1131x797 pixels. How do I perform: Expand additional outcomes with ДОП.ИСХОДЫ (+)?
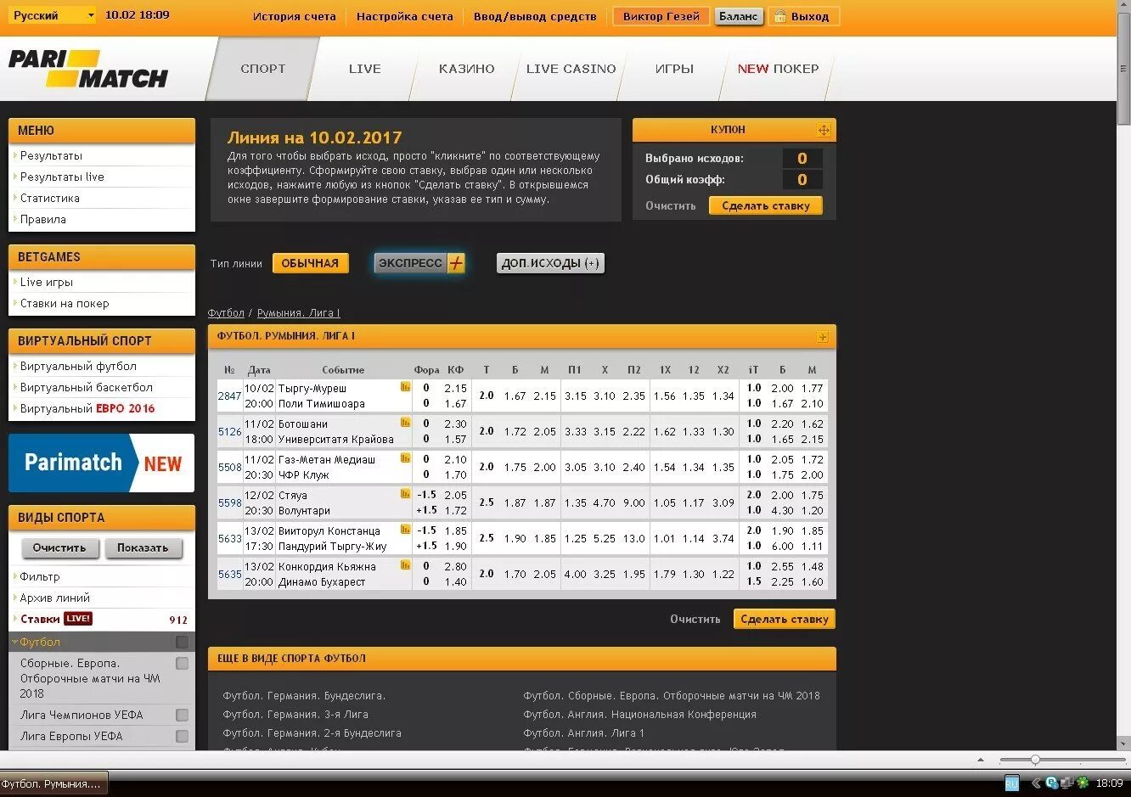(550, 263)
